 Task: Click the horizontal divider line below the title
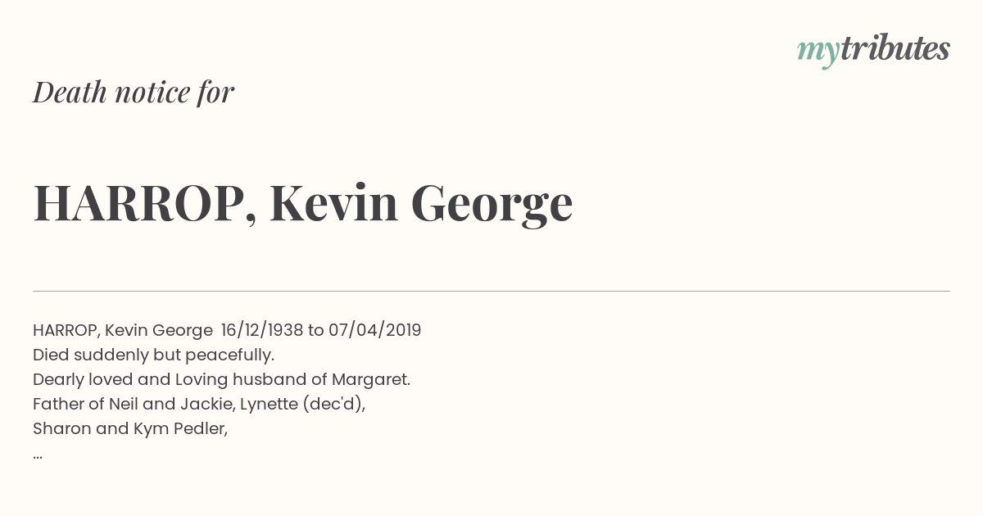tap(491, 291)
